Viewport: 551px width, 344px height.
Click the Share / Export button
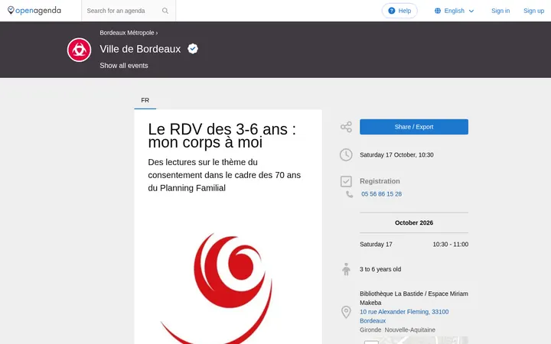[414, 127]
